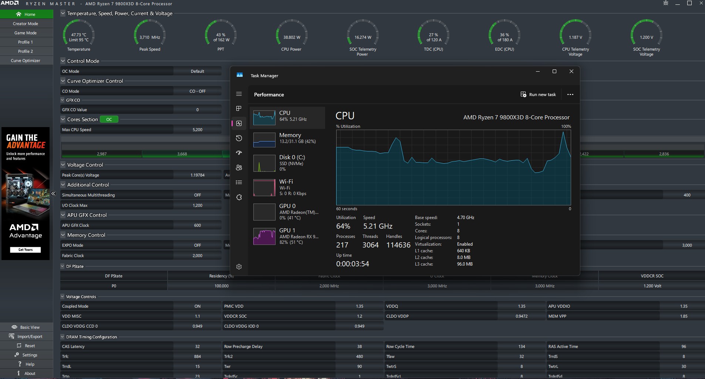This screenshot has height=379, width=705.
Task: Select the Wi-Fi entry in Task Manager
Action: coord(287,187)
